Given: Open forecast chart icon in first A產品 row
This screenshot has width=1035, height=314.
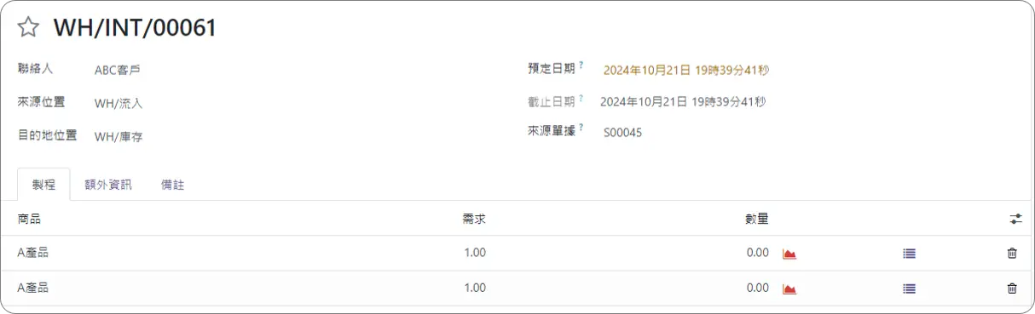Looking at the screenshot, I should [x=789, y=254].
